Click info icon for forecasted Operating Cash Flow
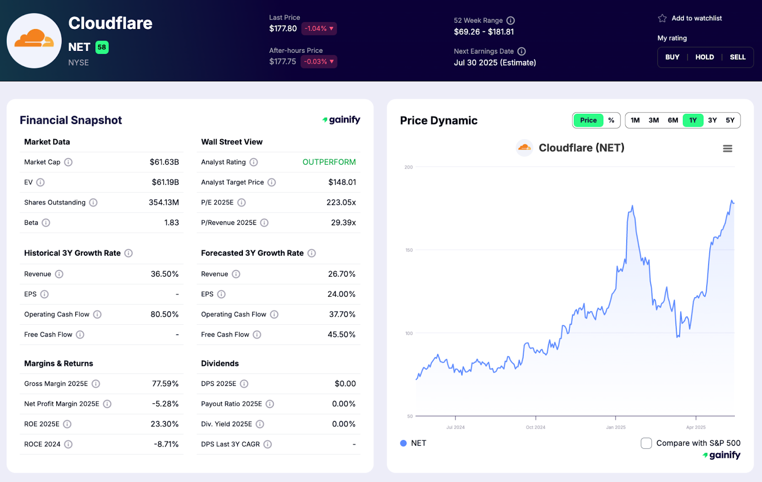 (x=274, y=314)
